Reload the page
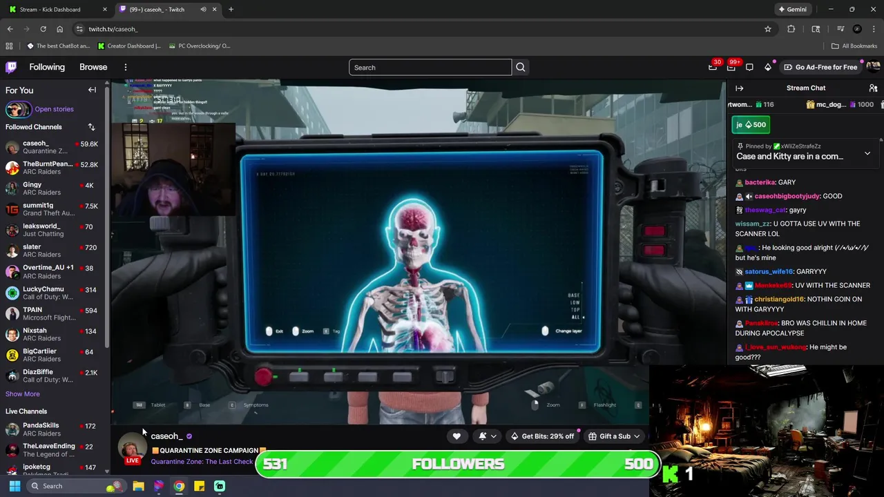The image size is (884, 497). 43,29
